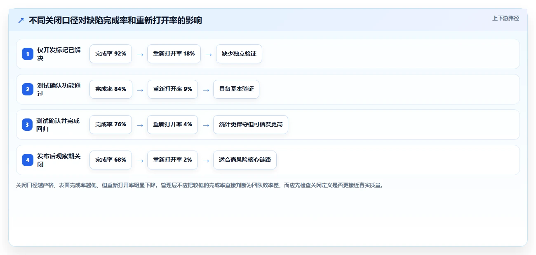Click the 重新打开率 18% chip
This screenshot has height=255, width=536.
[x=174, y=54]
